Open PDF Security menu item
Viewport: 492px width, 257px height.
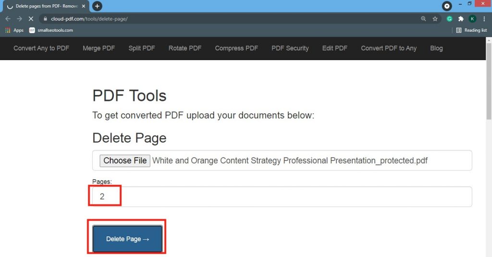coord(290,49)
